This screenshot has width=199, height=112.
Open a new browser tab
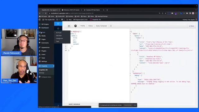coord(107,10)
